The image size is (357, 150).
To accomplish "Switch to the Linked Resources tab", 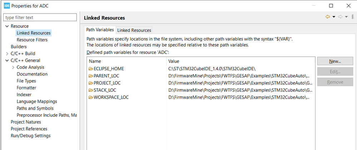I will tap(134, 30).
